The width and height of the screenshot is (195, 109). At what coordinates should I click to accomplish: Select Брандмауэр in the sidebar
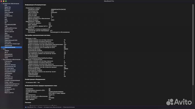coord(8,54)
